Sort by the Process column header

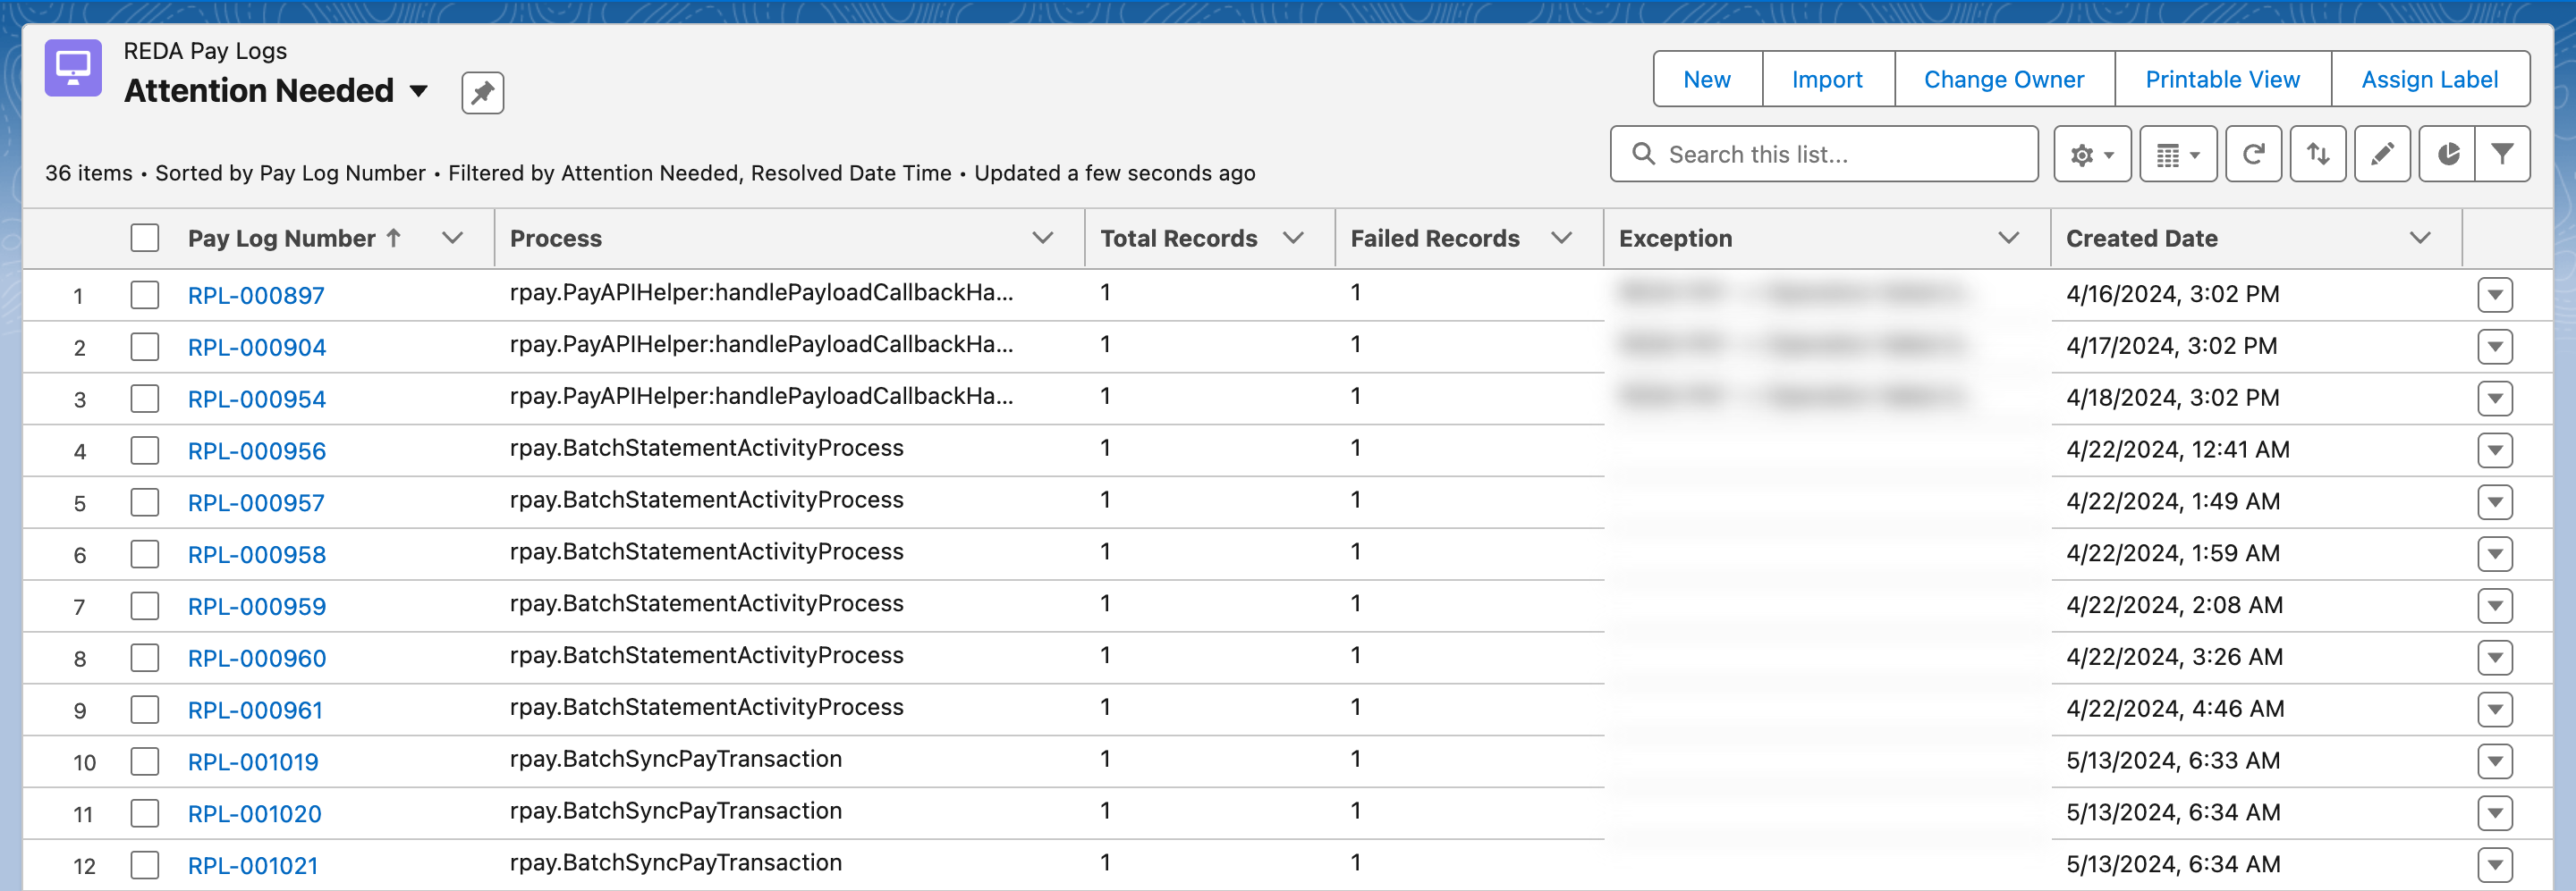(x=555, y=239)
